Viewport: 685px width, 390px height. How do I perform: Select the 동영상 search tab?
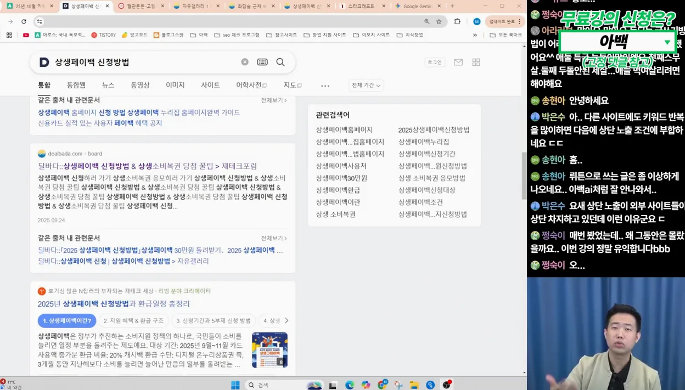[140, 85]
